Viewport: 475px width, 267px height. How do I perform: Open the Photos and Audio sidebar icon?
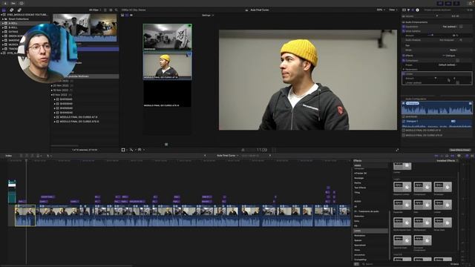[12, 10]
